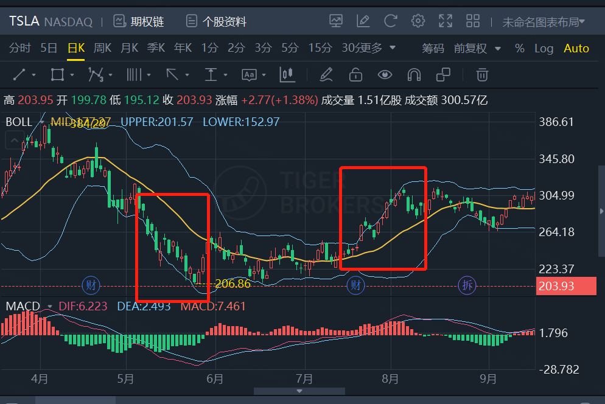The width and height of the screenshot is (605, 404).
Task: Delete drawings with the trash icon
Action: click(x=482, y=74)
